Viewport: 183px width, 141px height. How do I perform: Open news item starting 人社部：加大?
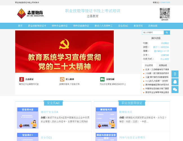point(157,73)
